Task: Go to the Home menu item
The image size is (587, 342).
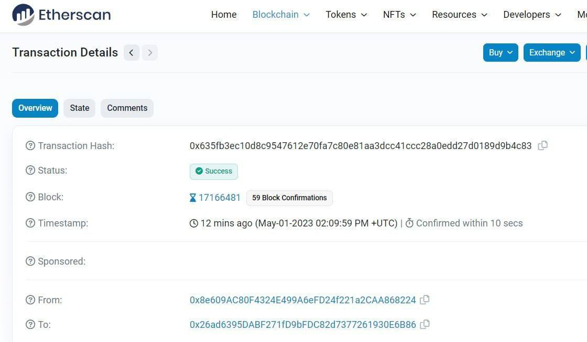Action: click(x=224, y=15)
